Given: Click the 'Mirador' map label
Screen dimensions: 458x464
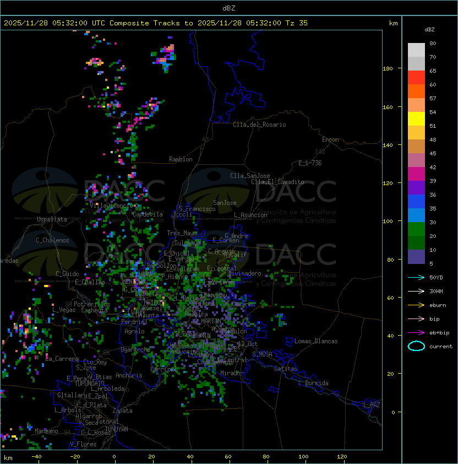Looking at the screenshot, I should 232,373.
